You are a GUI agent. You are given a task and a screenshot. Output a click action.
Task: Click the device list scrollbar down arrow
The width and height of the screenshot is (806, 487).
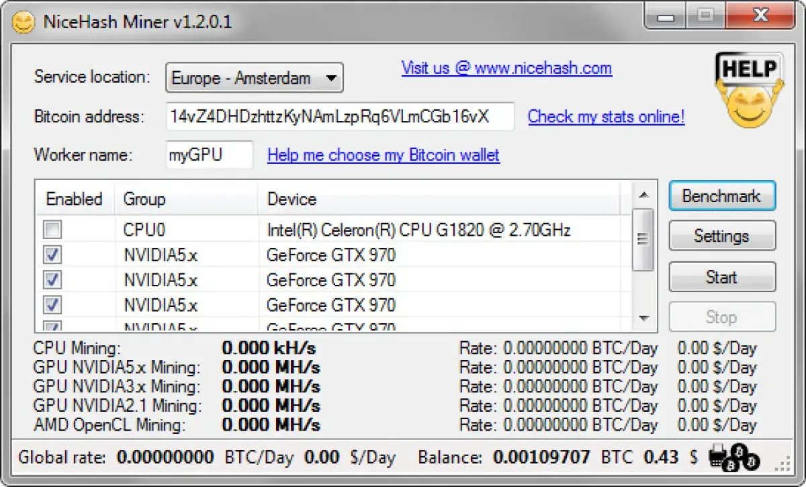(644, 318)
